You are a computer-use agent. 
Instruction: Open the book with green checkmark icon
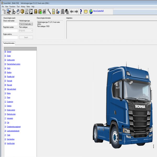(40, 12)
